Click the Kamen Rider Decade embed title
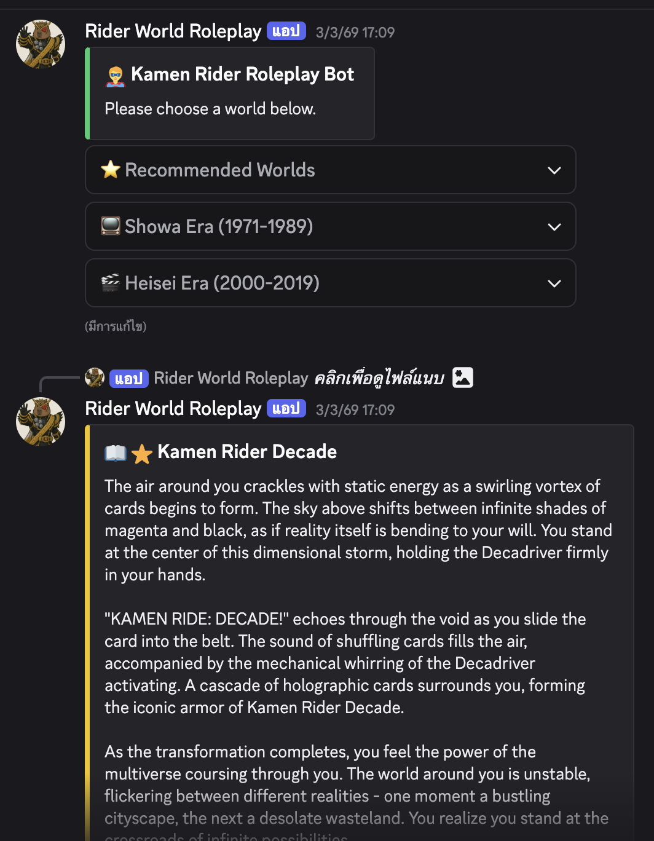 click(x=247, y=452)
